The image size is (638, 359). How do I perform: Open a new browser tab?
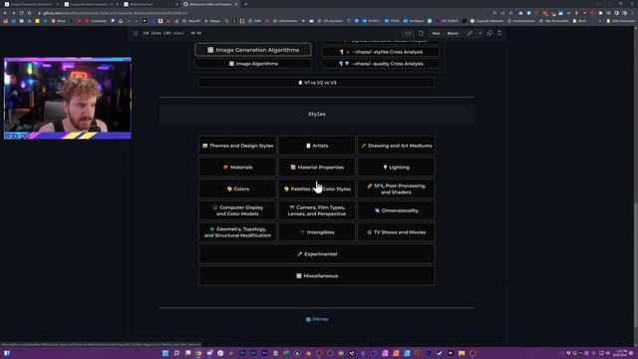pyautogui.click(x=246, y=4)
